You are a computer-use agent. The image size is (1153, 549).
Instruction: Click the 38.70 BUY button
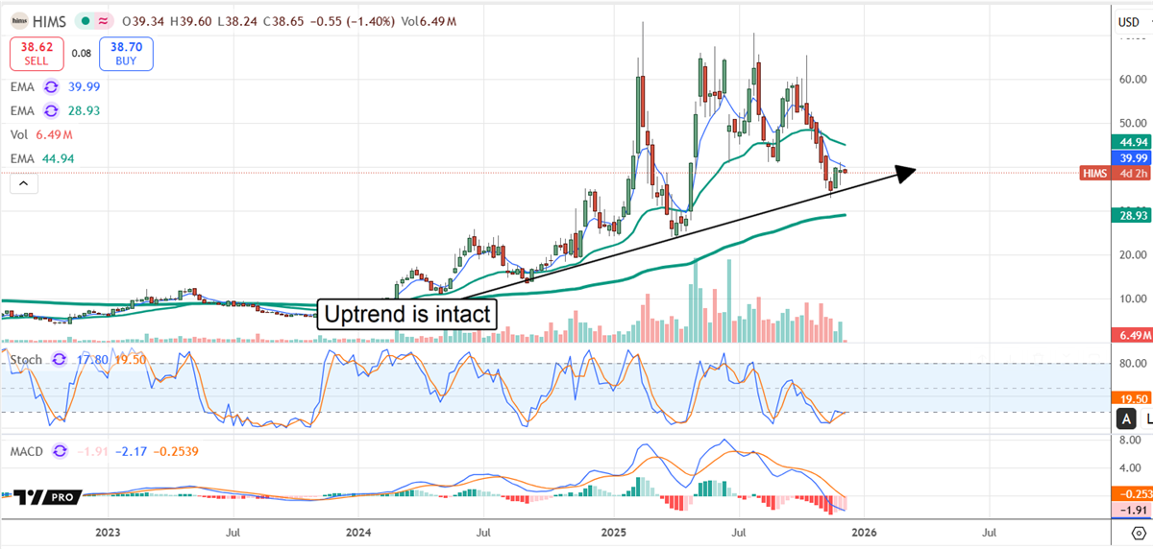(125, 53)
